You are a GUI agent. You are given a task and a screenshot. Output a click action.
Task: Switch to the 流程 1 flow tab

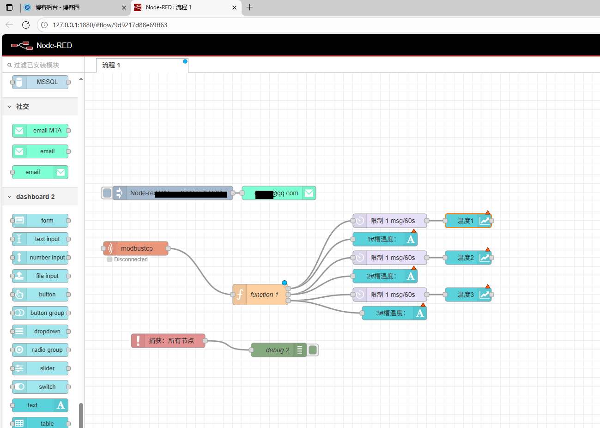(x=142, y=65)
